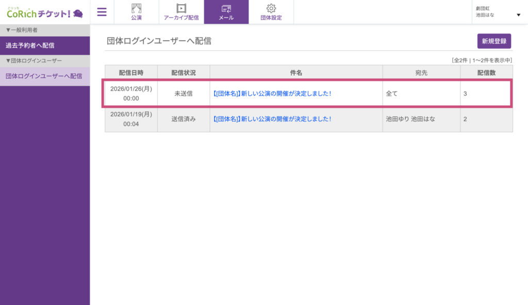Viewport: 528px width, 305px height.
Task: Expand the 劇団虹 池田はな account dropdown
Action: pyautogui.click(x=498, y=12)
